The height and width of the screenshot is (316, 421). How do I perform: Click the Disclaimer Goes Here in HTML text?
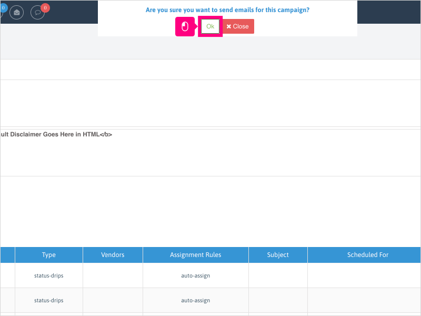56,134
